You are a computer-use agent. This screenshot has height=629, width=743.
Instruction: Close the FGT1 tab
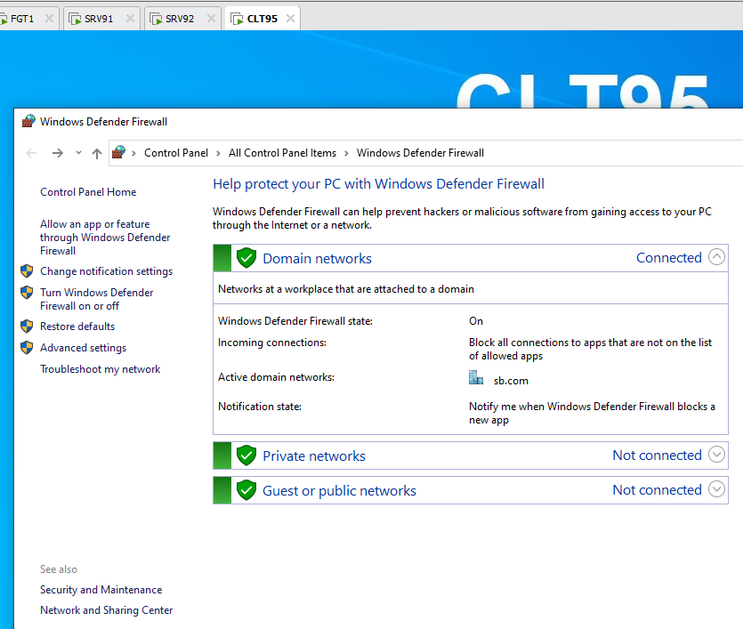[x=49, y=19]
